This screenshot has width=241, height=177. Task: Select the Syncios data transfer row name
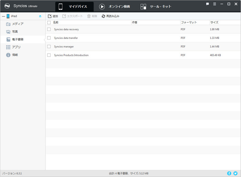coord(66,38)
